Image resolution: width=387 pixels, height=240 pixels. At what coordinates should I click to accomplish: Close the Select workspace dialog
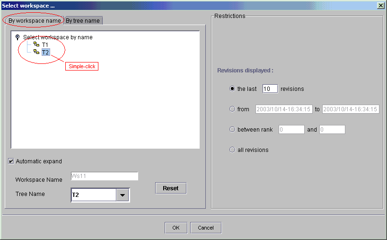[381, 5]
